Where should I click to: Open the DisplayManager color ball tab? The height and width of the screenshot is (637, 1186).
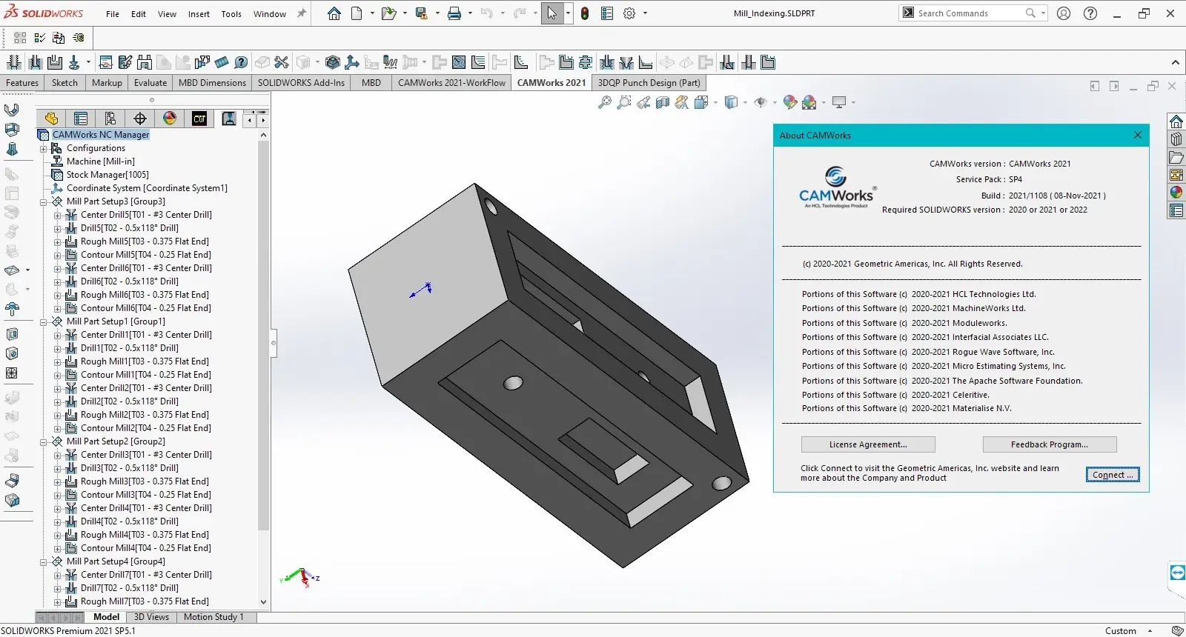170,119
